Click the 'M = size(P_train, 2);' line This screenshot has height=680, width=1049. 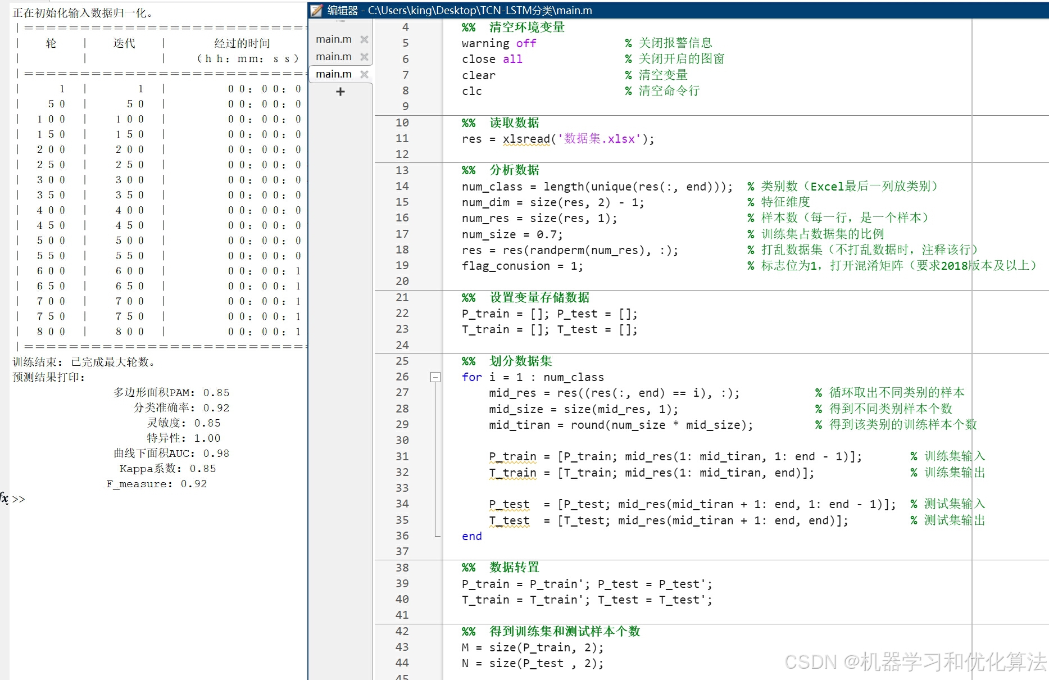(x=533, y=647)
